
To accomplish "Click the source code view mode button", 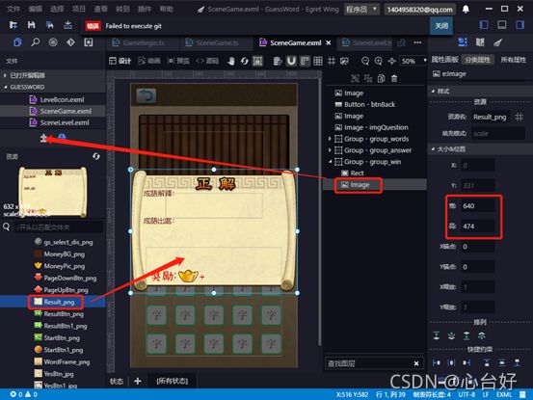I will pyautogui.click(x=207, y=61).
